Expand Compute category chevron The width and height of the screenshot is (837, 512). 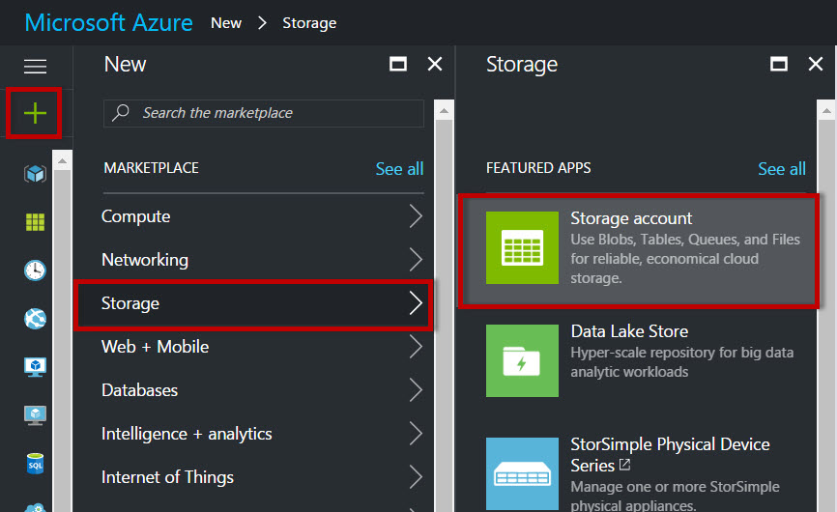click(416, 216)
